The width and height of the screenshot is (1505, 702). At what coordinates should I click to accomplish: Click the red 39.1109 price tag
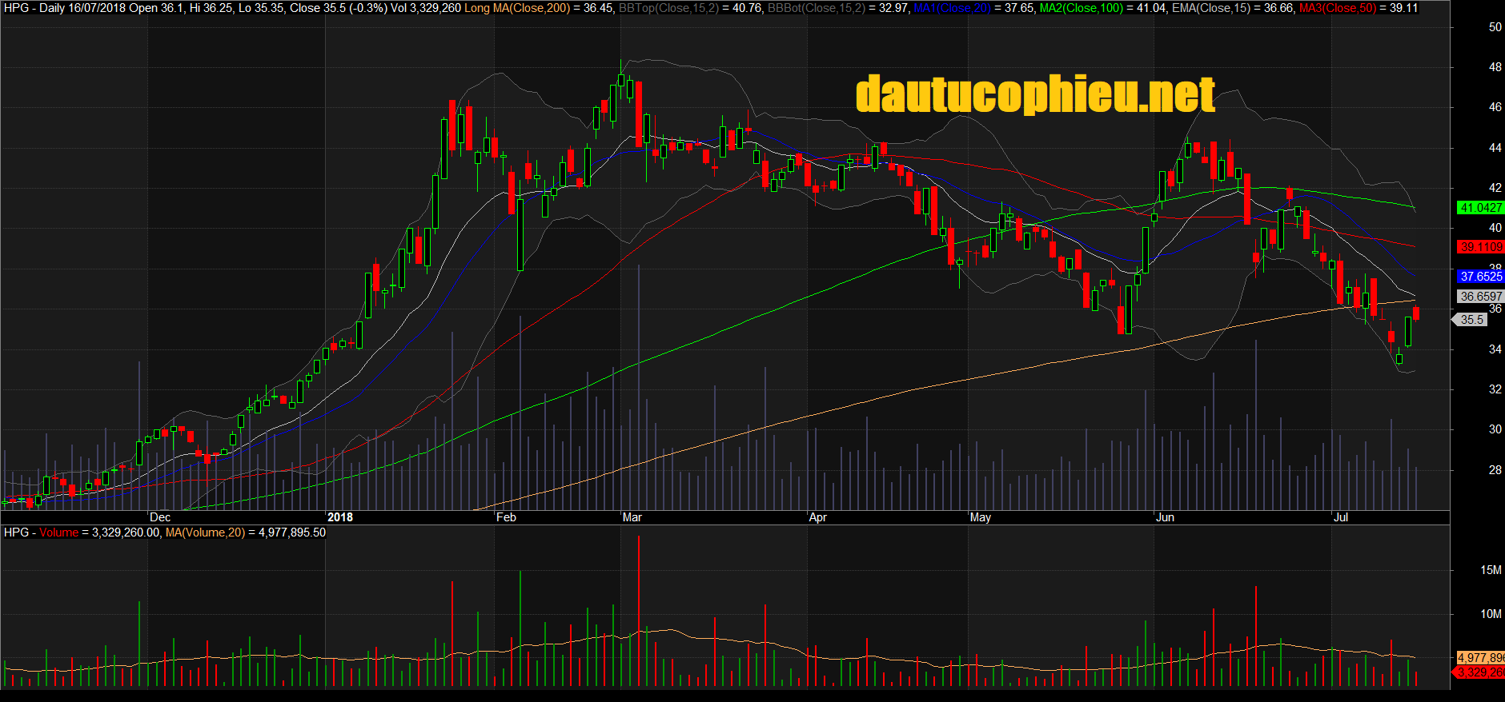tap(1480, 247)
